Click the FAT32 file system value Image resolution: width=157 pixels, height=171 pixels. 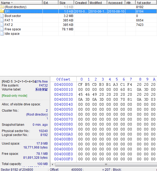point(43,85)
